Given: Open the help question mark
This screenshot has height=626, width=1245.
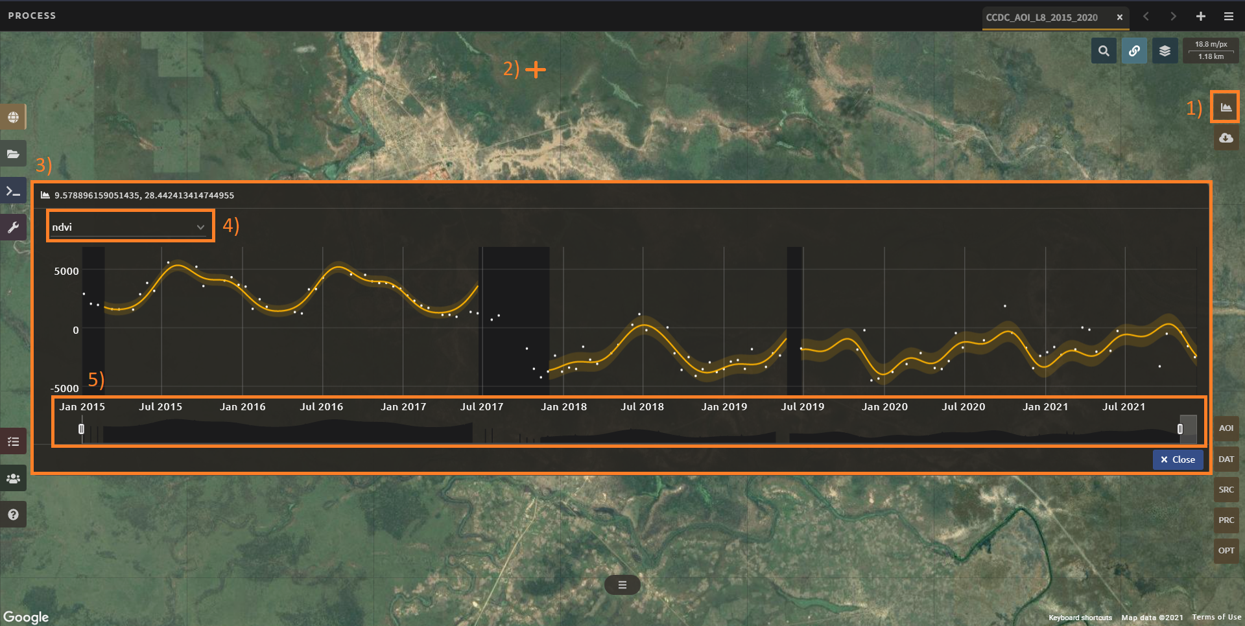Looking at the screenshot, I should [x=13, y=515].
